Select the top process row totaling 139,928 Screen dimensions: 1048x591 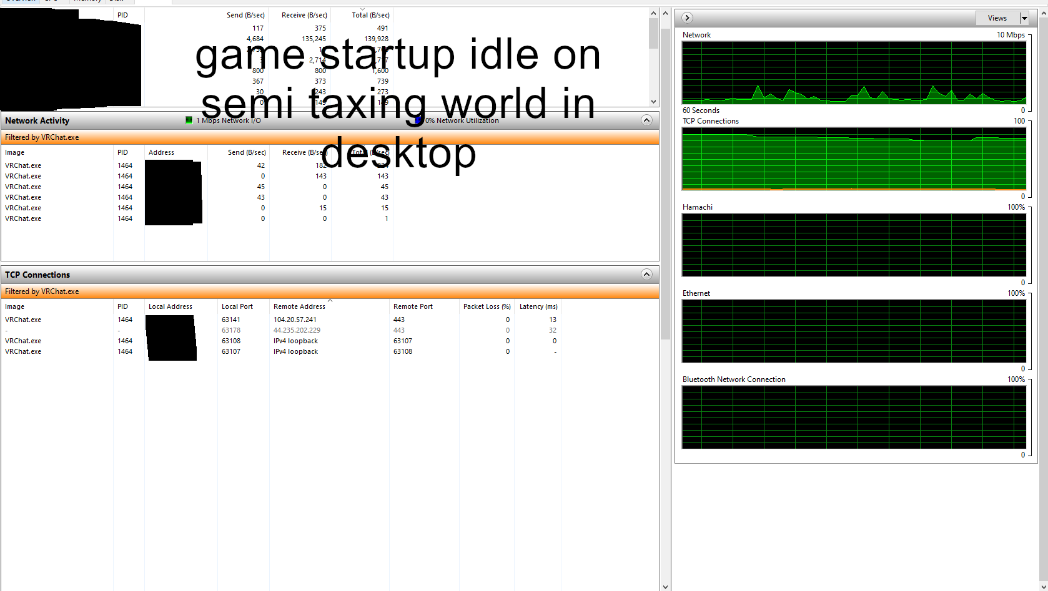(x=197, y=39)
